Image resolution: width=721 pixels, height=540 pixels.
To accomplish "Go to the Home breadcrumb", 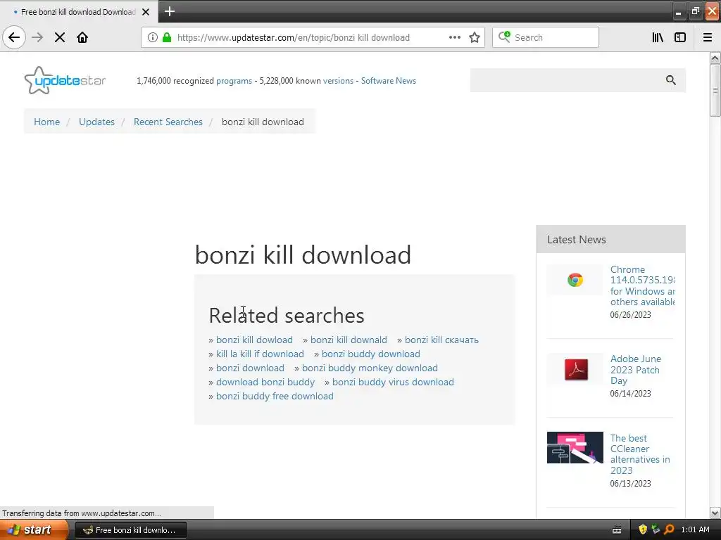I will (47, 122).
